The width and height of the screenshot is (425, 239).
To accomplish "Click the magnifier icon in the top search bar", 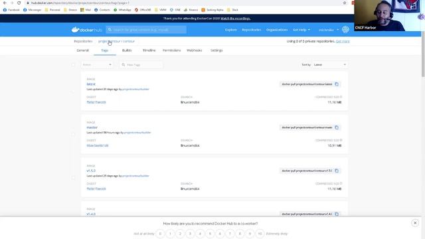I will coord(110,29).
